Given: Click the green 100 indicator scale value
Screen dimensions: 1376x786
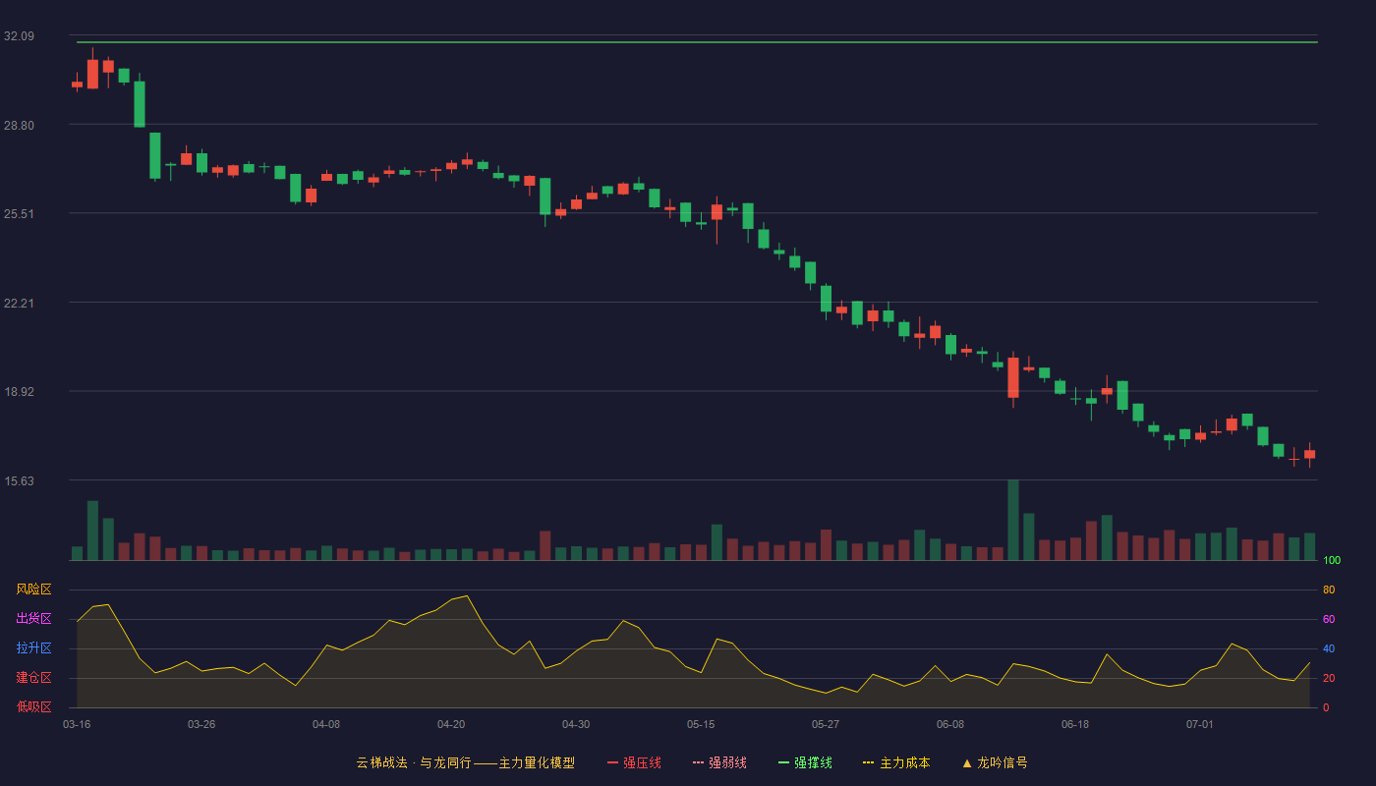Looking at the screenshot, I should (x=1332, y=560).
